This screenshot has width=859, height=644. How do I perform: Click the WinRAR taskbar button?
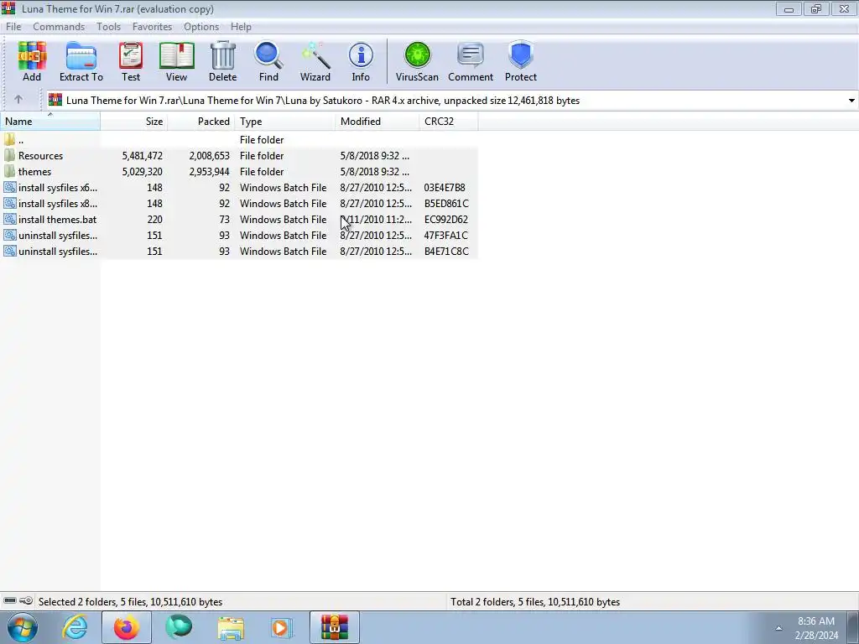click(x=334, y=627)
